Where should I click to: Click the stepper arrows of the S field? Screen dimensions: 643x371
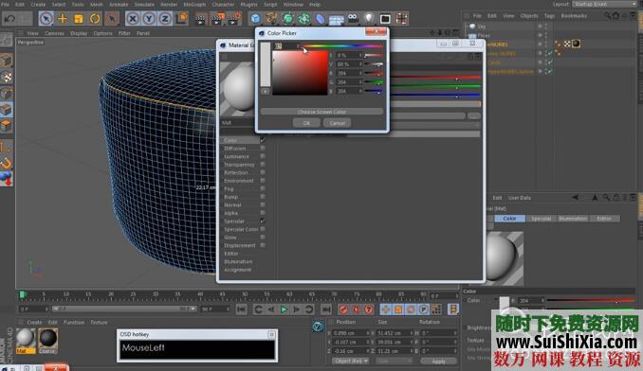tap(361, 55)
